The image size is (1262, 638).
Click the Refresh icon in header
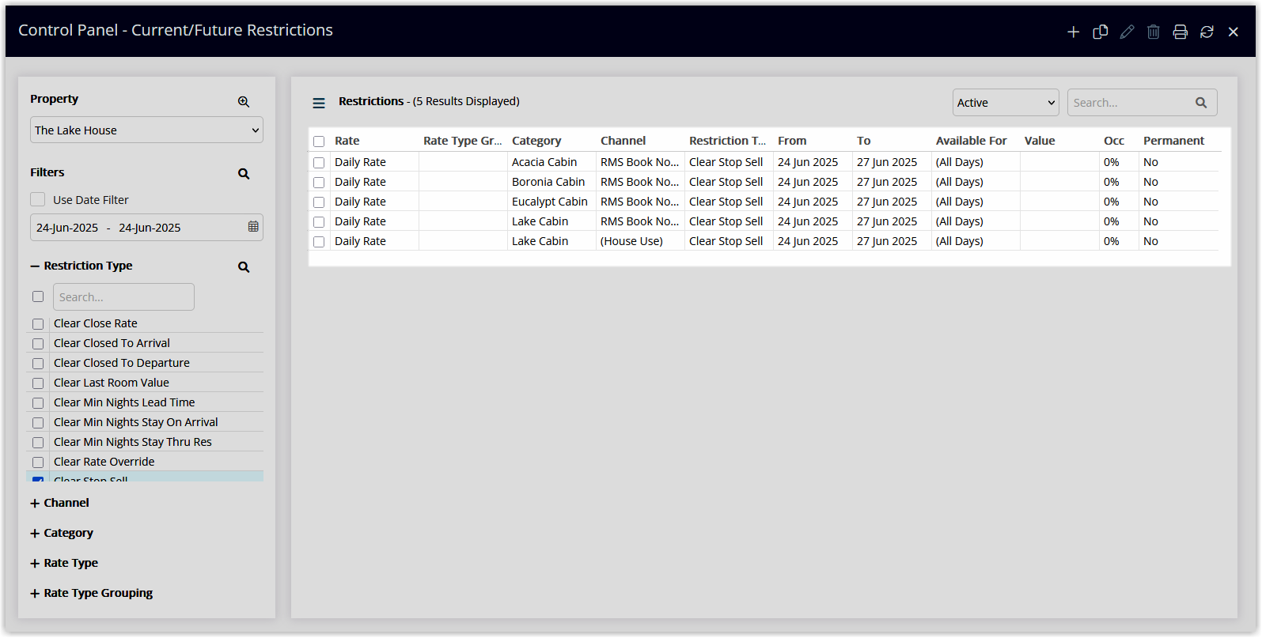1207,32
